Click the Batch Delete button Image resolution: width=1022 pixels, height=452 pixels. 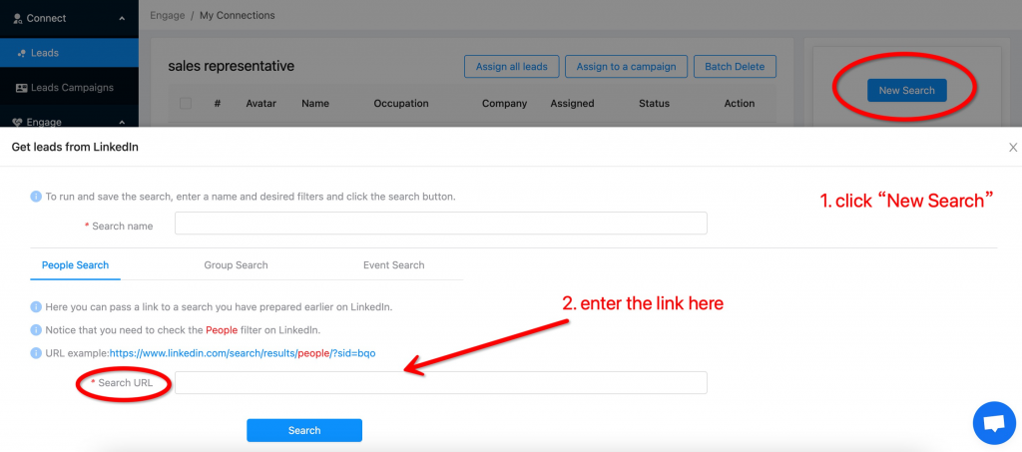click(x=734, y=67)
